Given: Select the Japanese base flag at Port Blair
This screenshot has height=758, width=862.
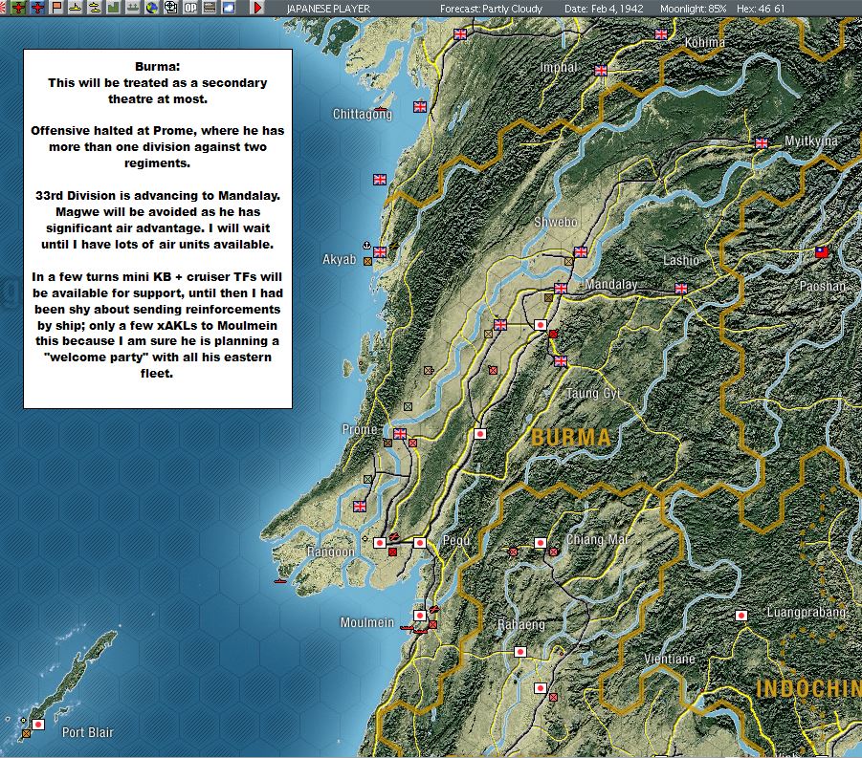Looking at the screenshot, I should (38, 725).
